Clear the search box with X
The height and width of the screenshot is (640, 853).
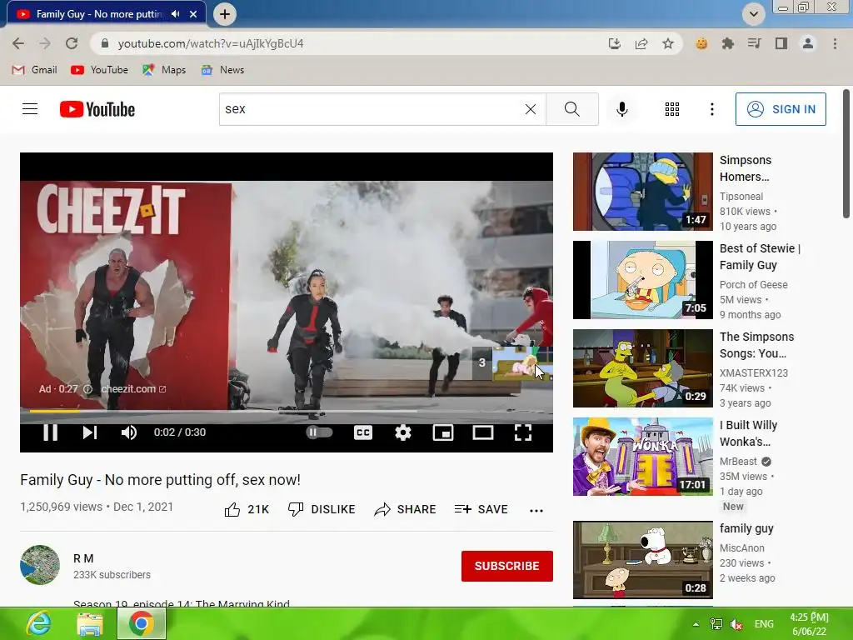[x=531, y=109]
